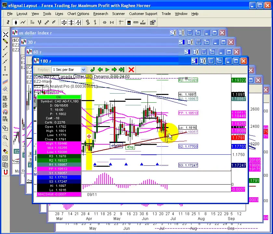Click the S2: 1.17703 support label

pyautogui.click(x=188, y=147)
